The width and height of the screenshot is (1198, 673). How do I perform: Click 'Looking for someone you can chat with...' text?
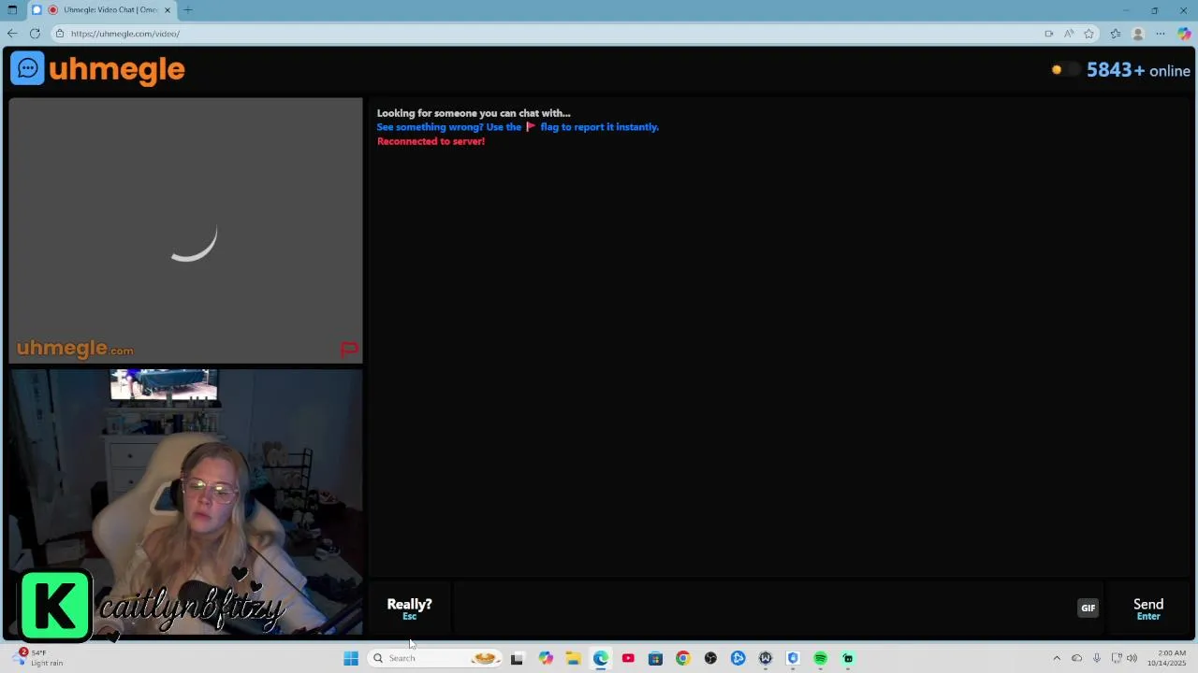point(474,113)
